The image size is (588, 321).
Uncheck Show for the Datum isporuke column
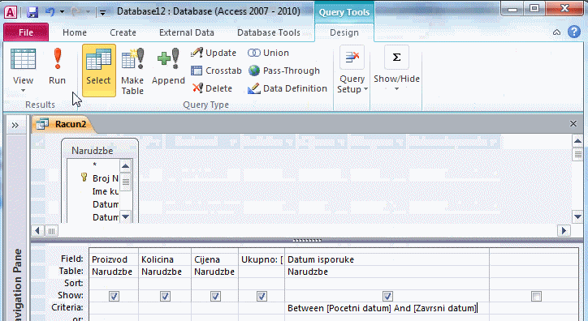click(x=387, y=297)
